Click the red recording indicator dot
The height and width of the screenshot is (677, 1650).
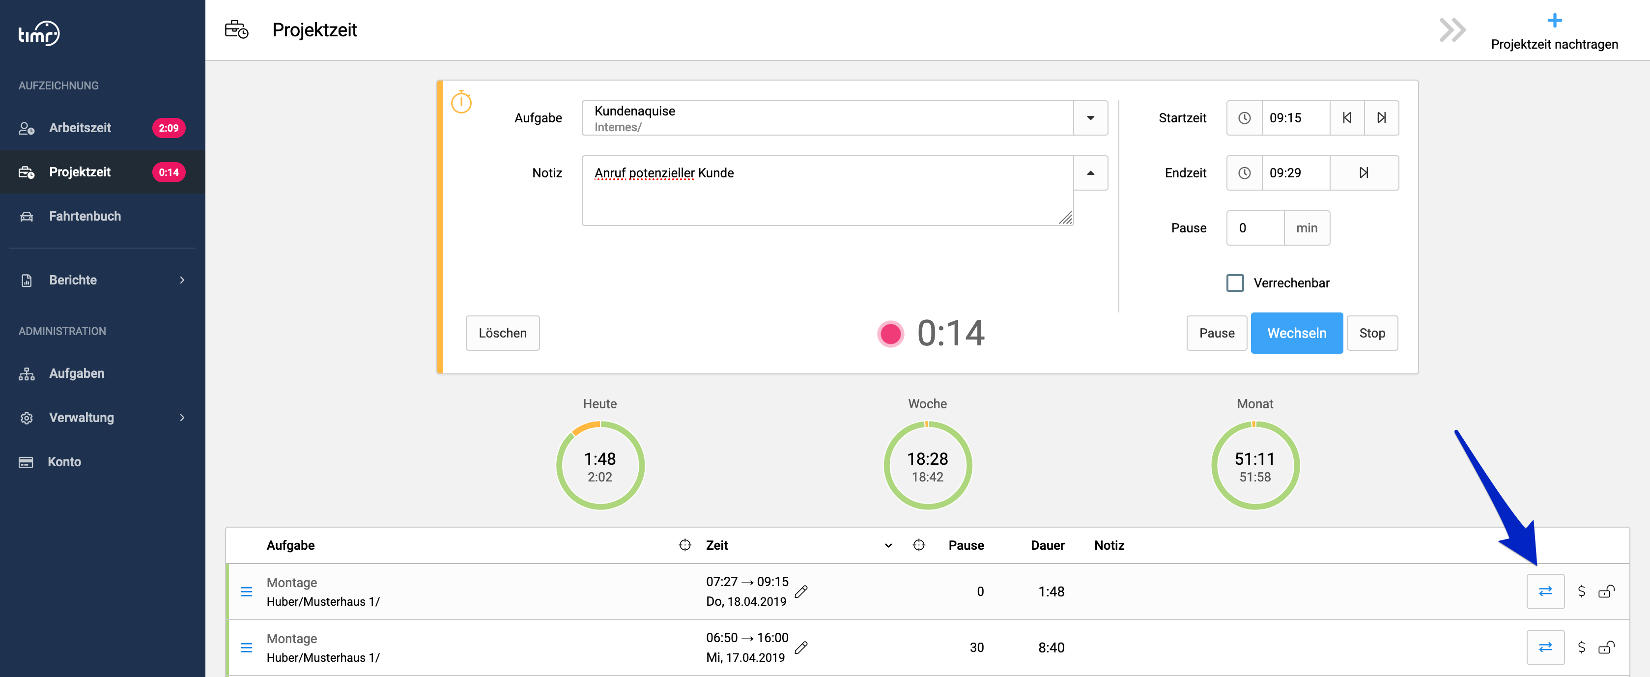point(890,334)
